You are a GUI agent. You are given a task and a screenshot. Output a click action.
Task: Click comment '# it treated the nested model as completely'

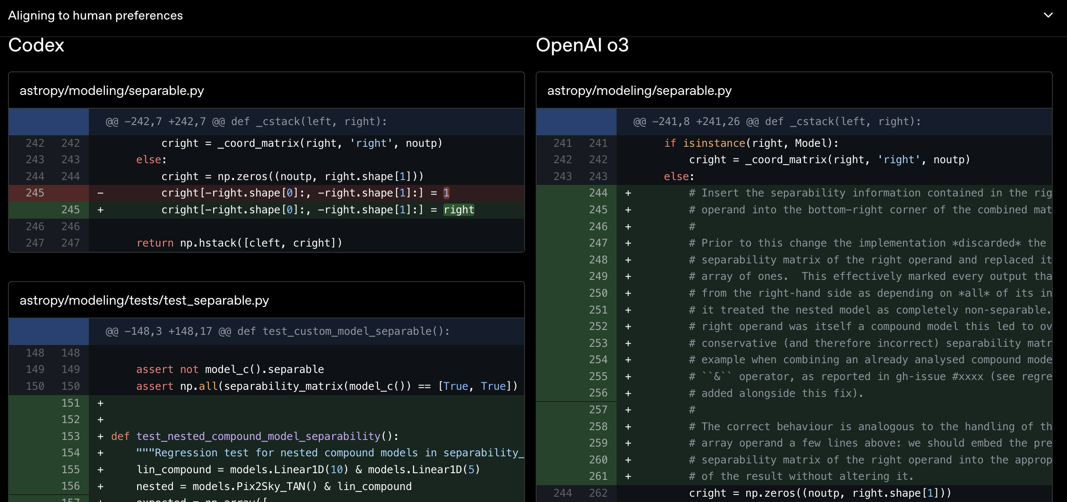point(870,310)
